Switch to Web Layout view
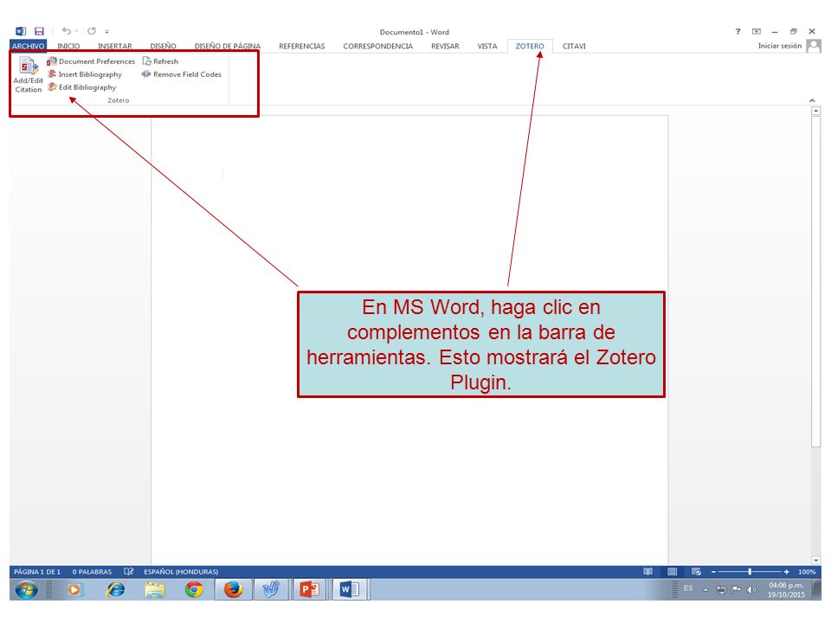831x623 pixels. 696,572
